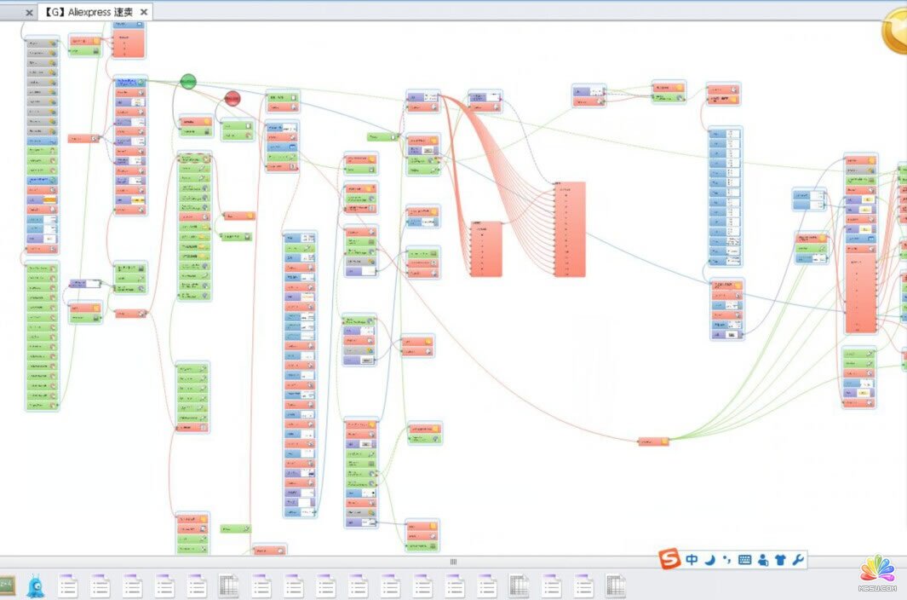Open the IME skin shirt icon
907x600 pixels.
pyautogui.click(x=780, y=560)
